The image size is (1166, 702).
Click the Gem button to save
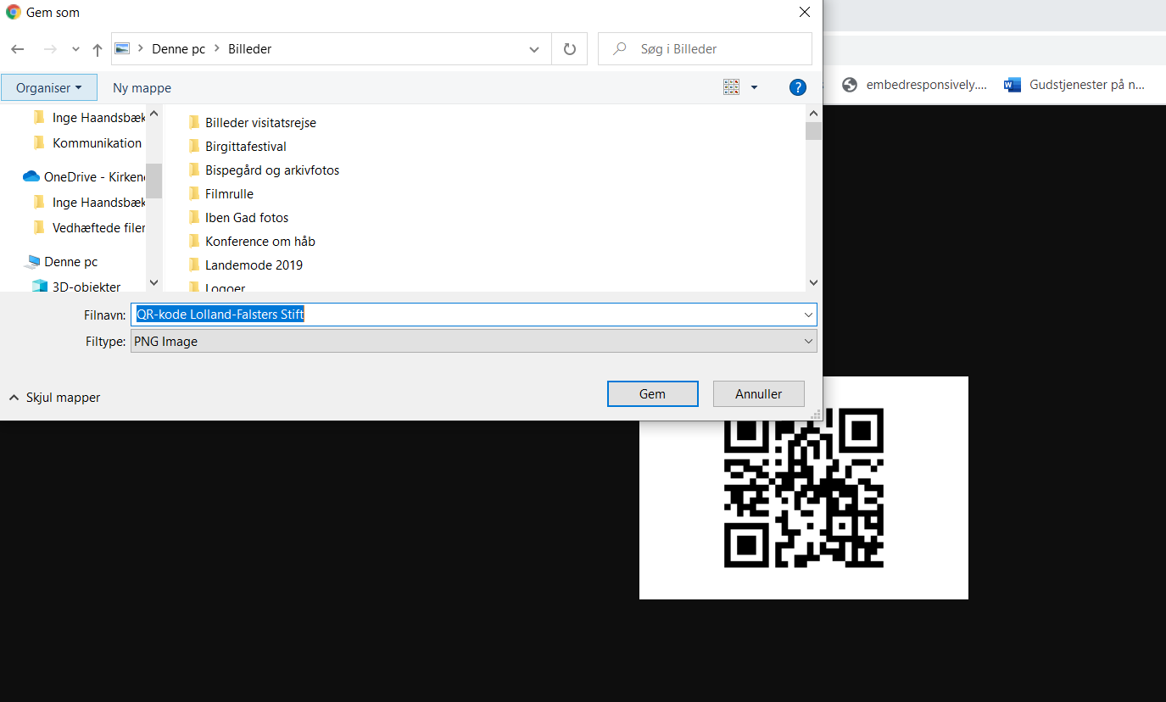point(652,393)
